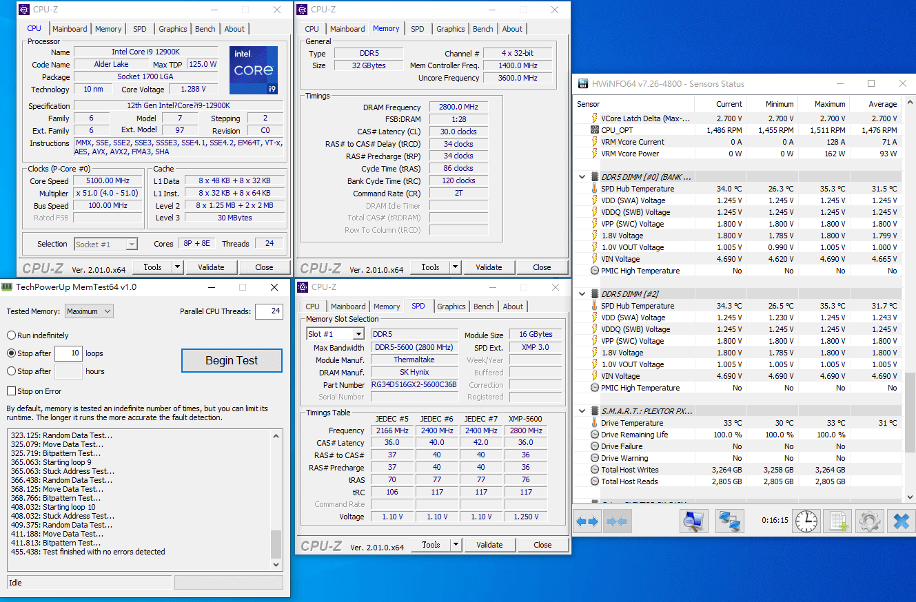Click the 'VRM Vcore Current' sensor row
The height and width of the screenshot is (602, 916).
click(739, 142)
